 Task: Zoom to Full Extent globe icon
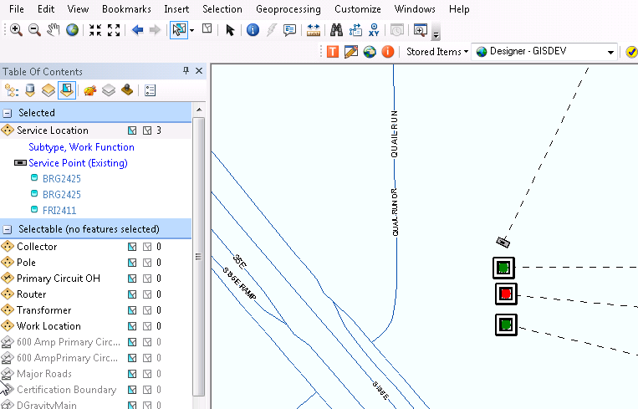(x=72, y=30)
